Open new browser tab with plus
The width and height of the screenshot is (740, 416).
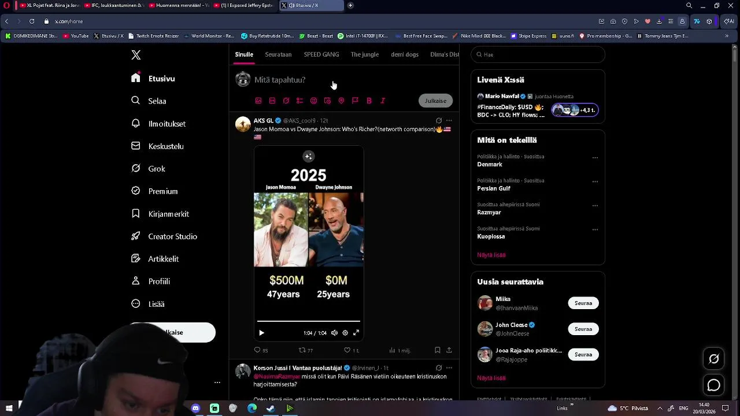coord(350,6)
